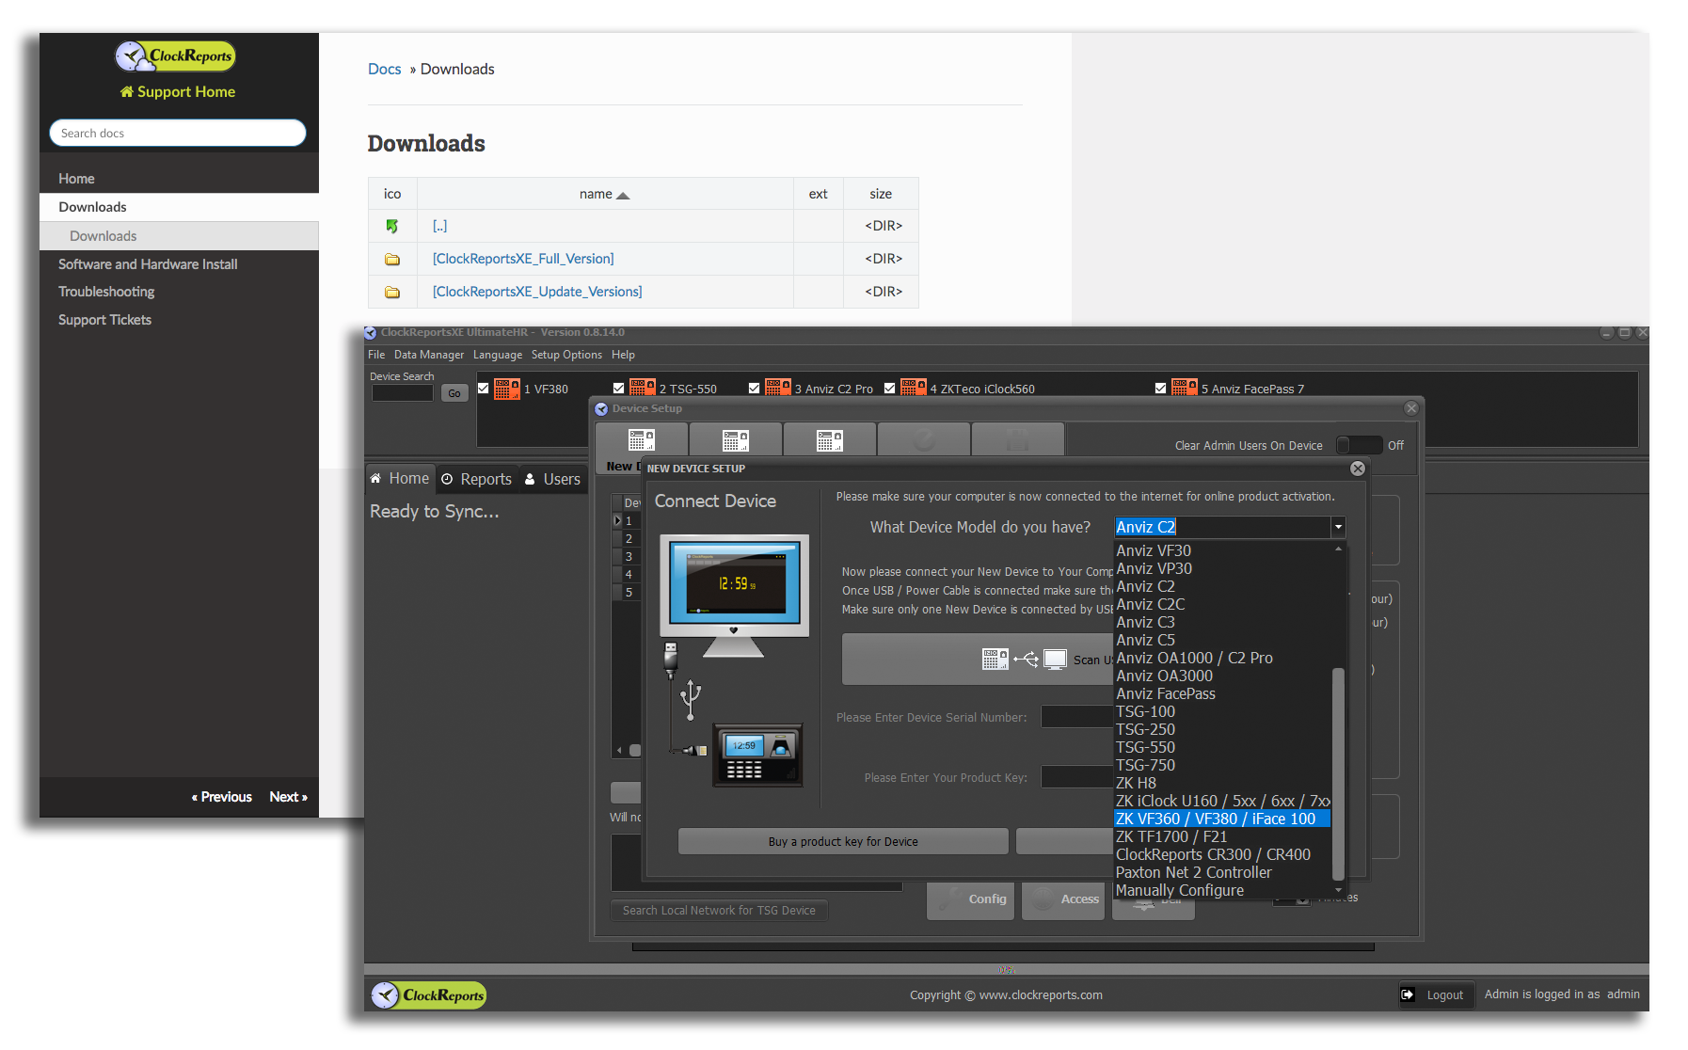Screen dimensions: 1688x1050
Task: Click Buy a product key for Device
Action: click(x=843, y=842)
